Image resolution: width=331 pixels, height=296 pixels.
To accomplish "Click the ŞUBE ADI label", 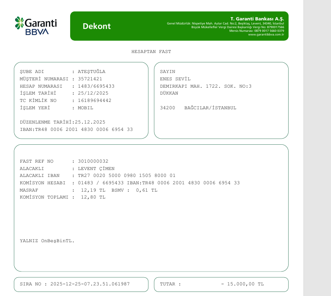I will click(32, 72).
